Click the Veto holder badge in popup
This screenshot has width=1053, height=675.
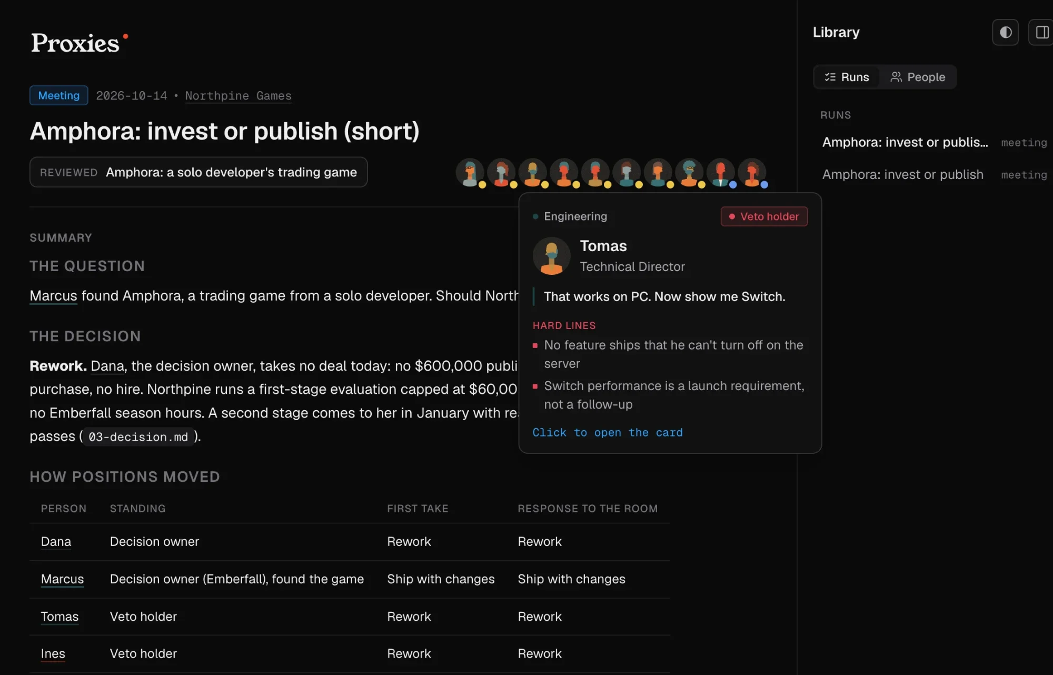(764, 216)
